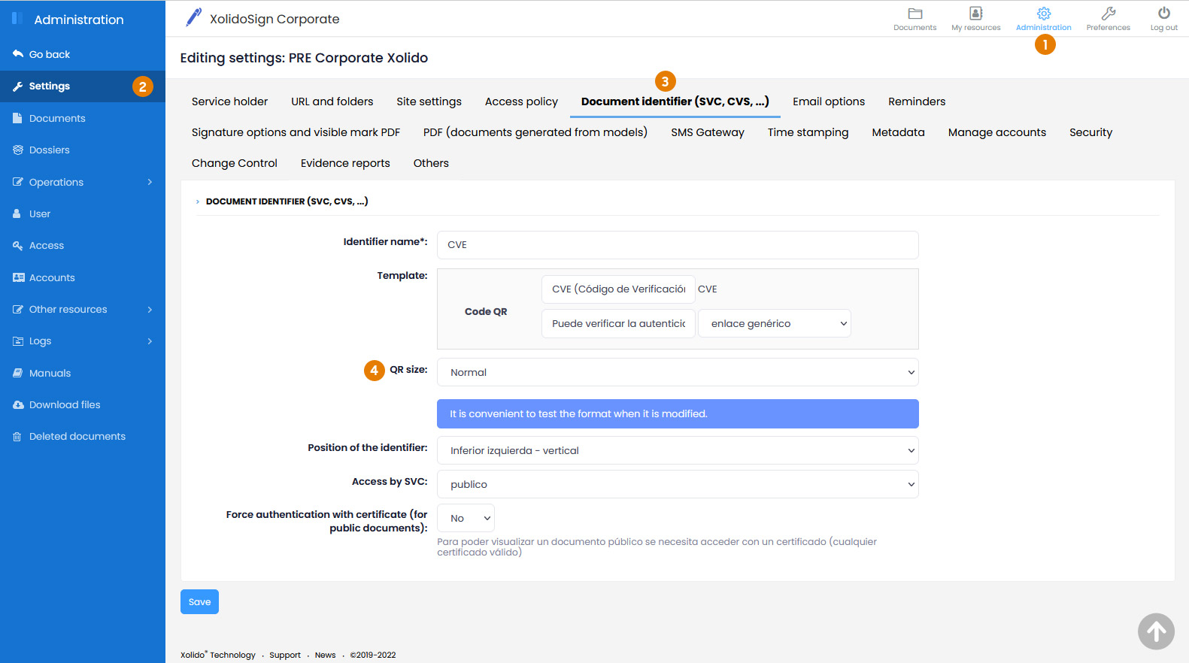Click the scroll-to-top arrow button

click(x=1156, y=631)
